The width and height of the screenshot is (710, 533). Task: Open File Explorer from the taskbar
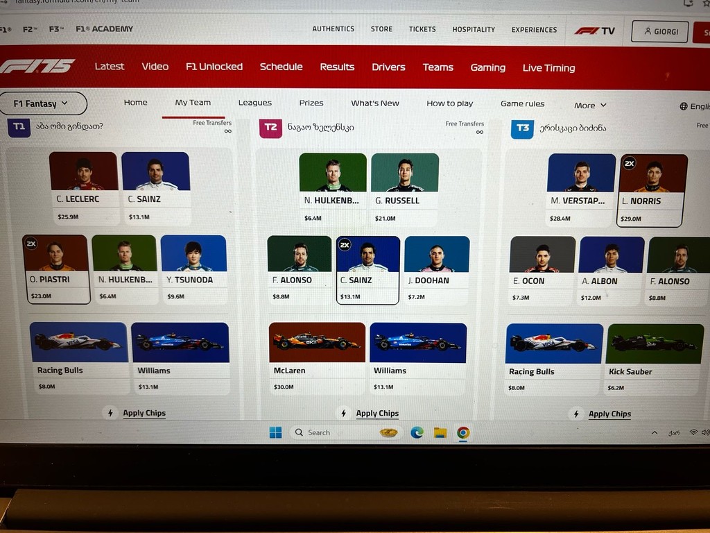coord(440,433)
